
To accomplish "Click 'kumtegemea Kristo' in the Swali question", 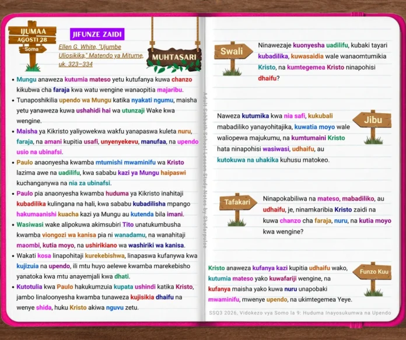I will point(316,67).
